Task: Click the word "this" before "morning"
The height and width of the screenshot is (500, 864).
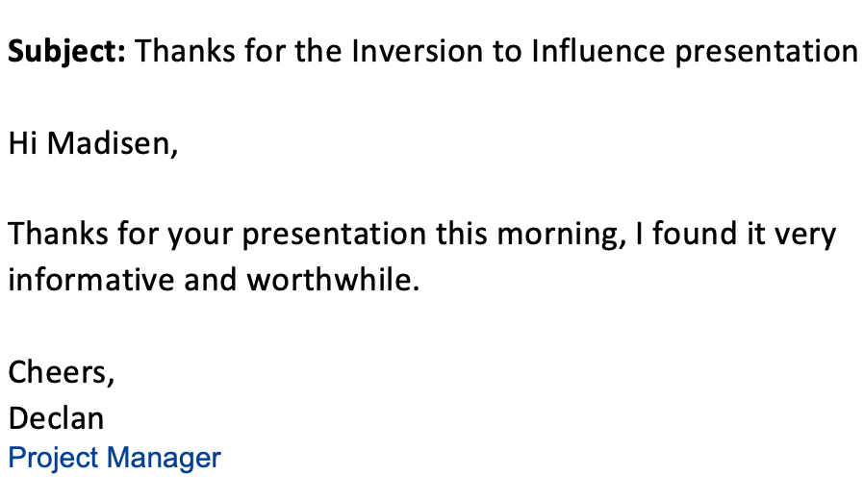Action: 462,234
